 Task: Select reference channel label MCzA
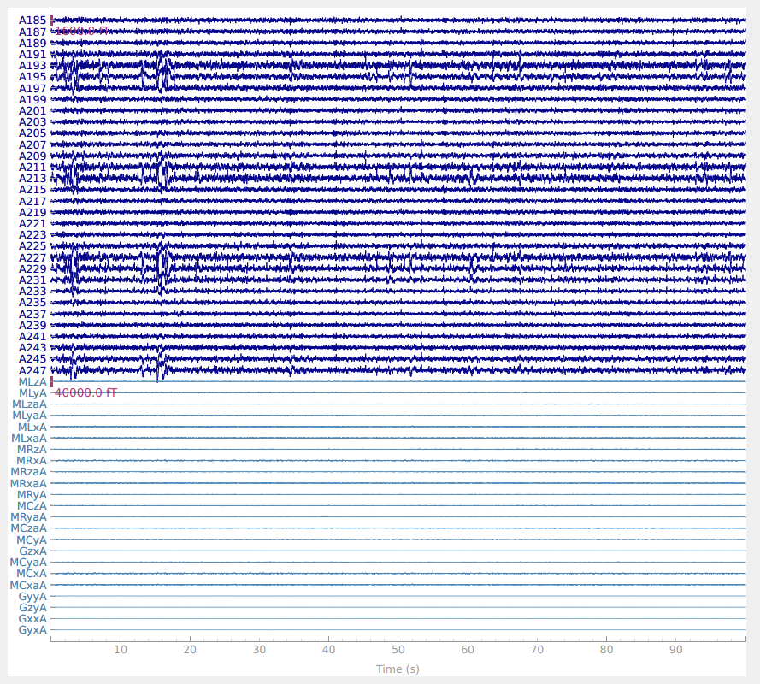32,505
